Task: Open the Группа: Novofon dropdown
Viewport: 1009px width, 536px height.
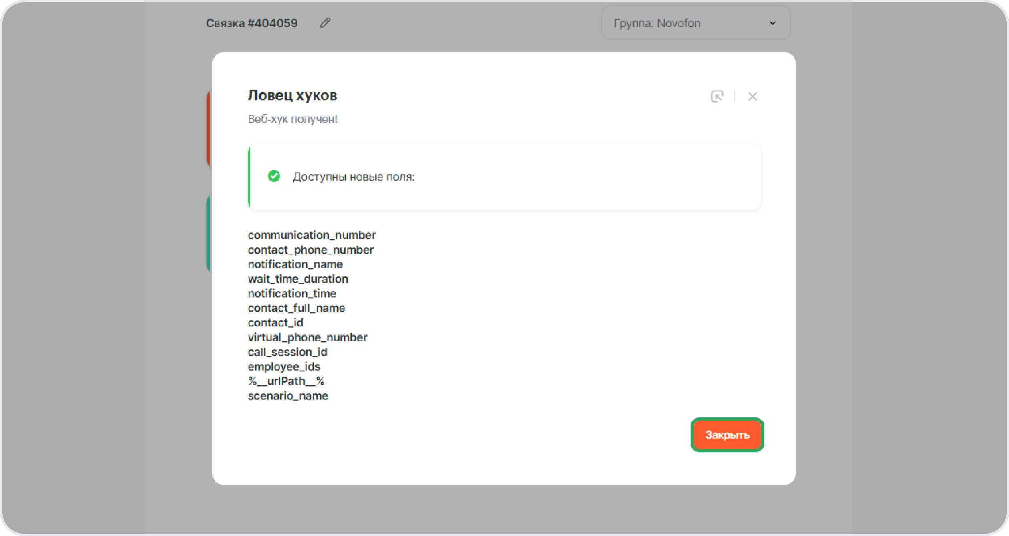Action: (695, 23)
